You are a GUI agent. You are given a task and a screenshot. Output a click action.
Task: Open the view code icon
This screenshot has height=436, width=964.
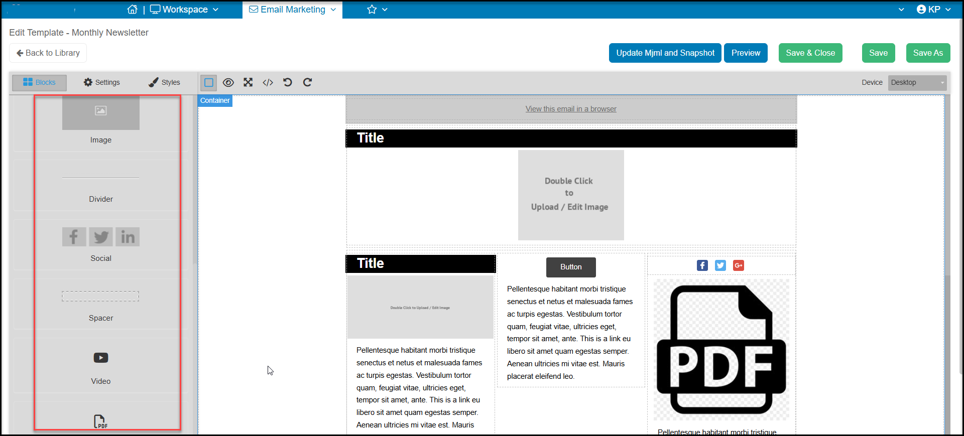point(268,82)
